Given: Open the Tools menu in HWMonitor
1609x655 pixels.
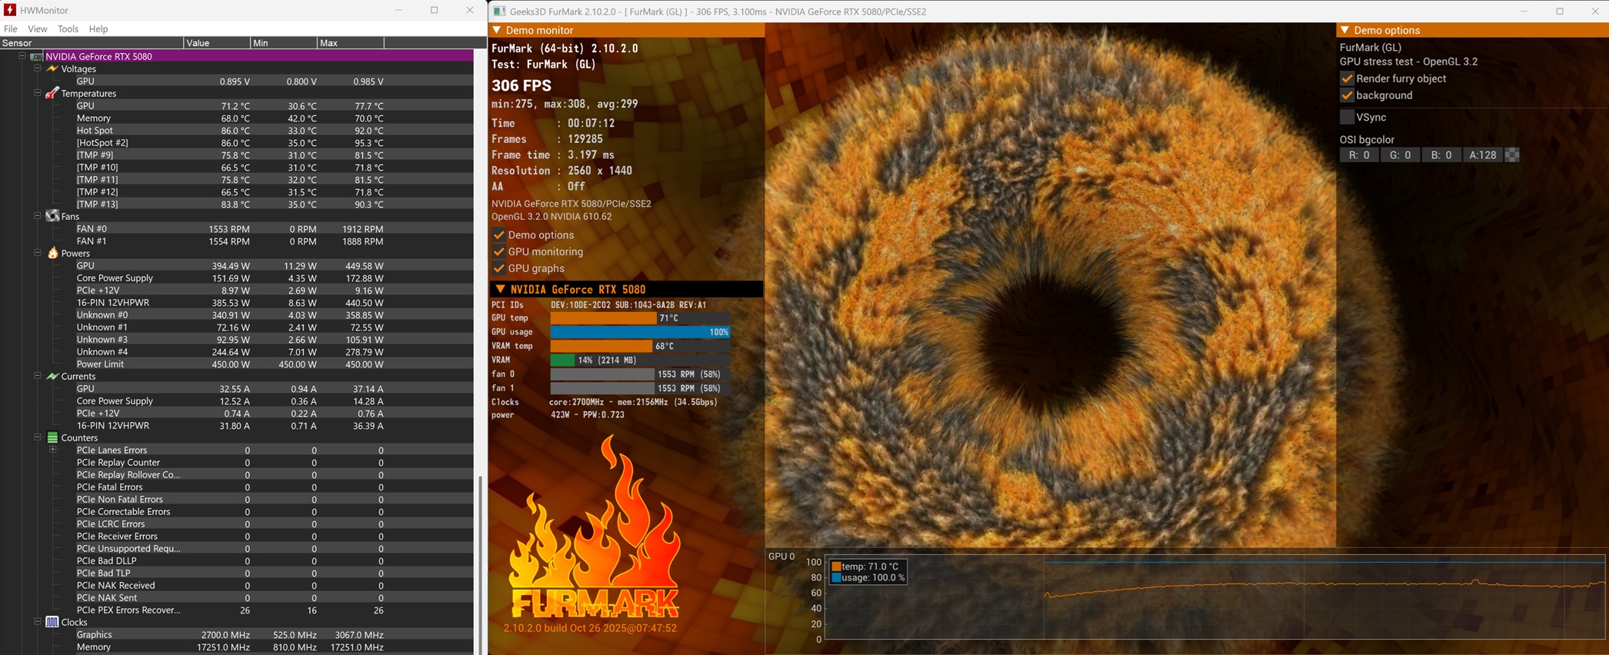Looking at the screenshot, I should tap(68, 28).
